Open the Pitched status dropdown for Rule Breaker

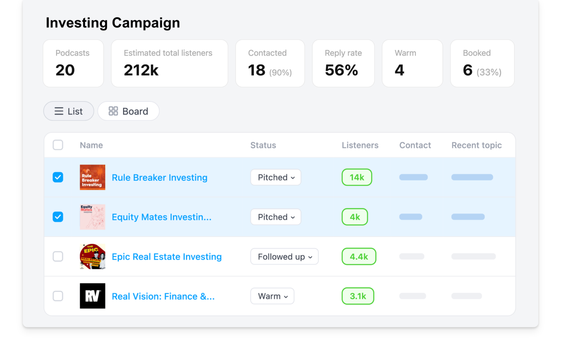click(x=275, y=177)
